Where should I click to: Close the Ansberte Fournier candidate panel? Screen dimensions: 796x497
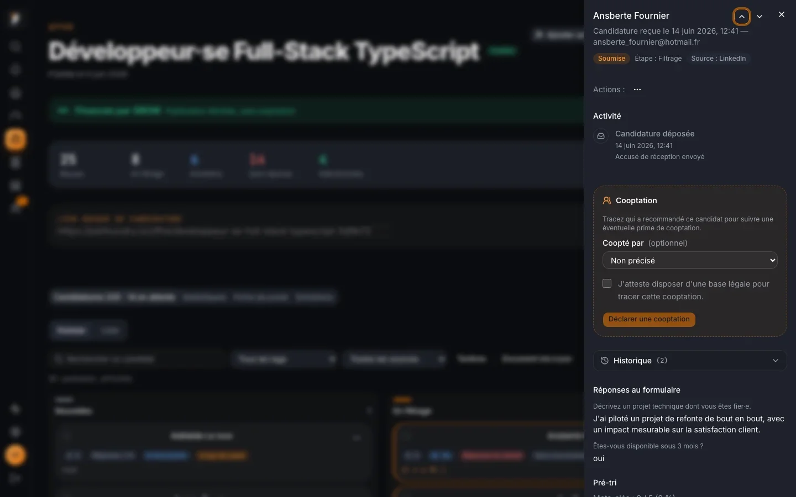coord(782,15)
